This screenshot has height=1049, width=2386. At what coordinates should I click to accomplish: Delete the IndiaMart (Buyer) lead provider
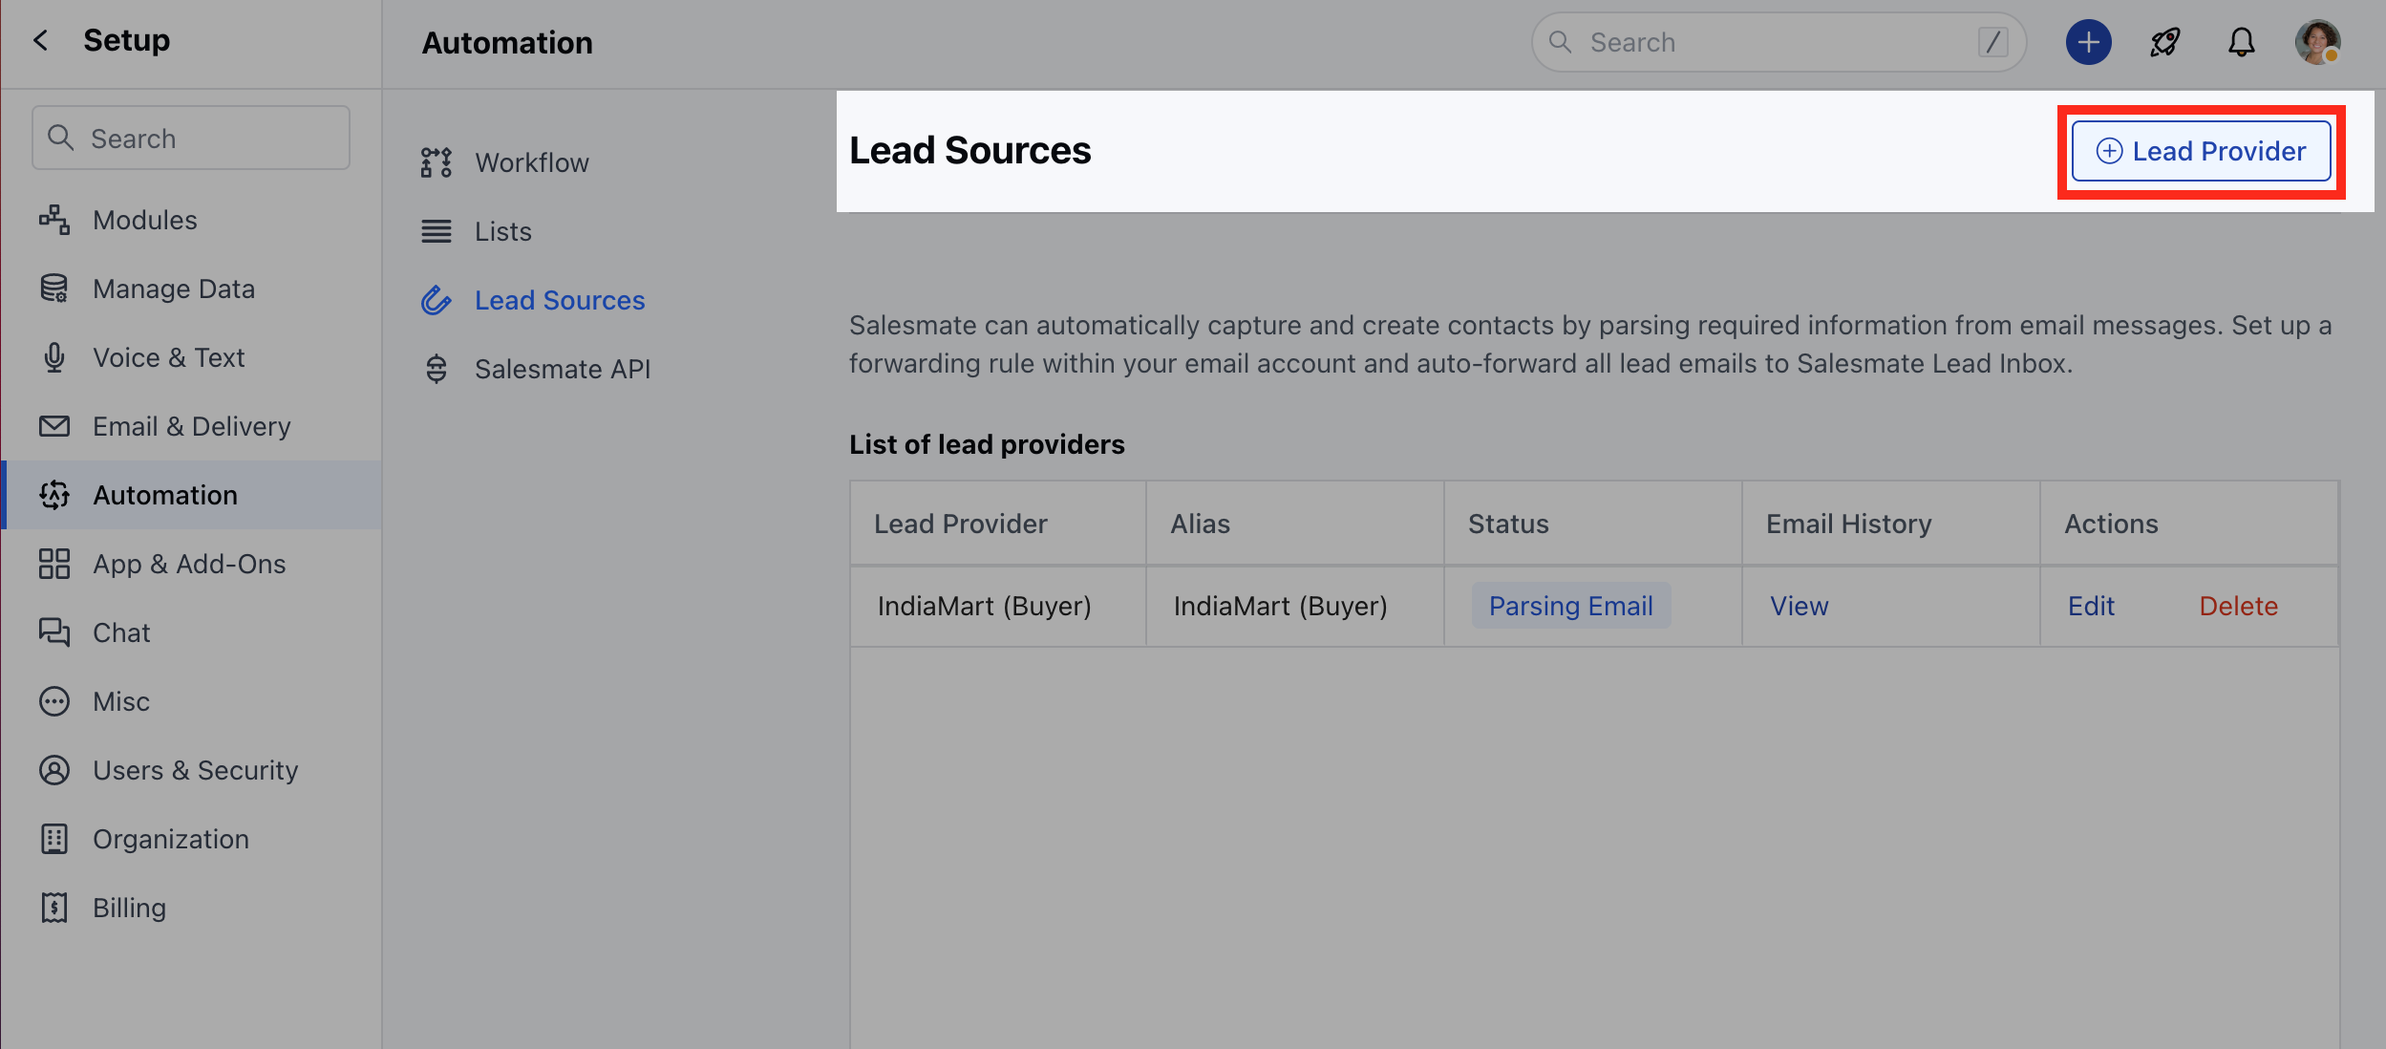2238,606
